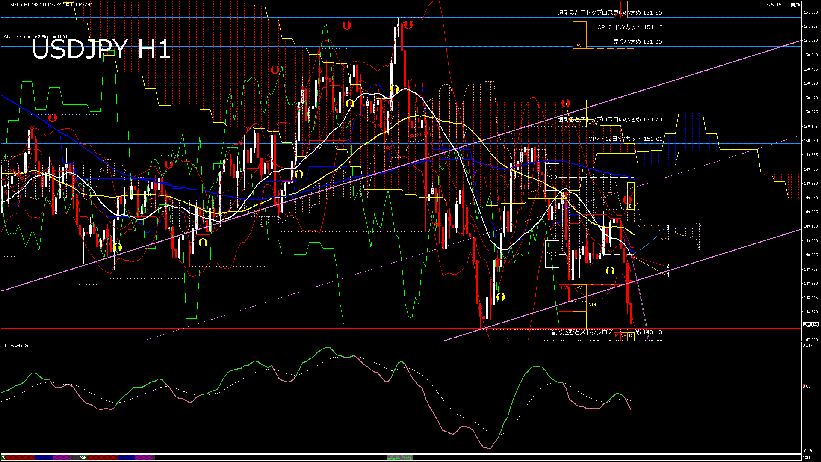Click the forecast path label 3

(x=668, y=228)
